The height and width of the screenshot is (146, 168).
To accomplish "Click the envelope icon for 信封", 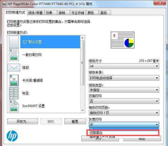I will 14,68.
